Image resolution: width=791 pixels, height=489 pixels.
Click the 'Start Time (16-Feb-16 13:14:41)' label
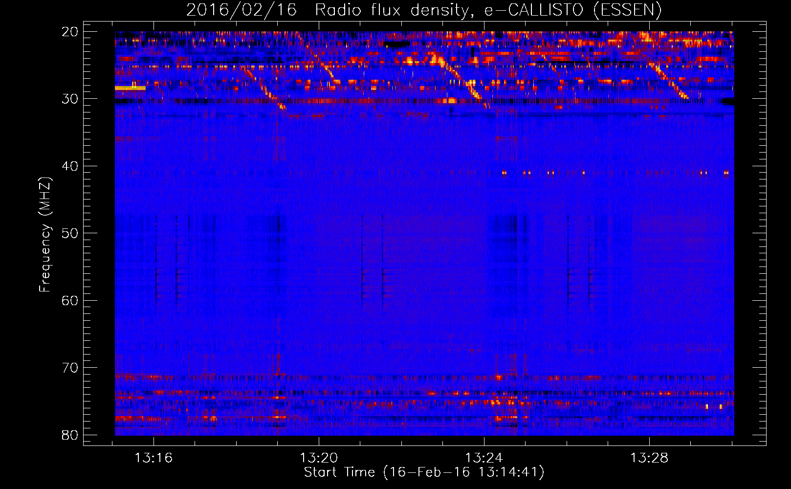coord(424,472)
